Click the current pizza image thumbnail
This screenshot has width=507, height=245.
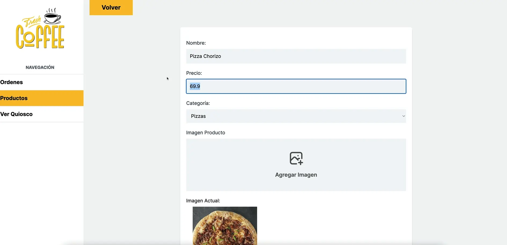coord(225,225)
